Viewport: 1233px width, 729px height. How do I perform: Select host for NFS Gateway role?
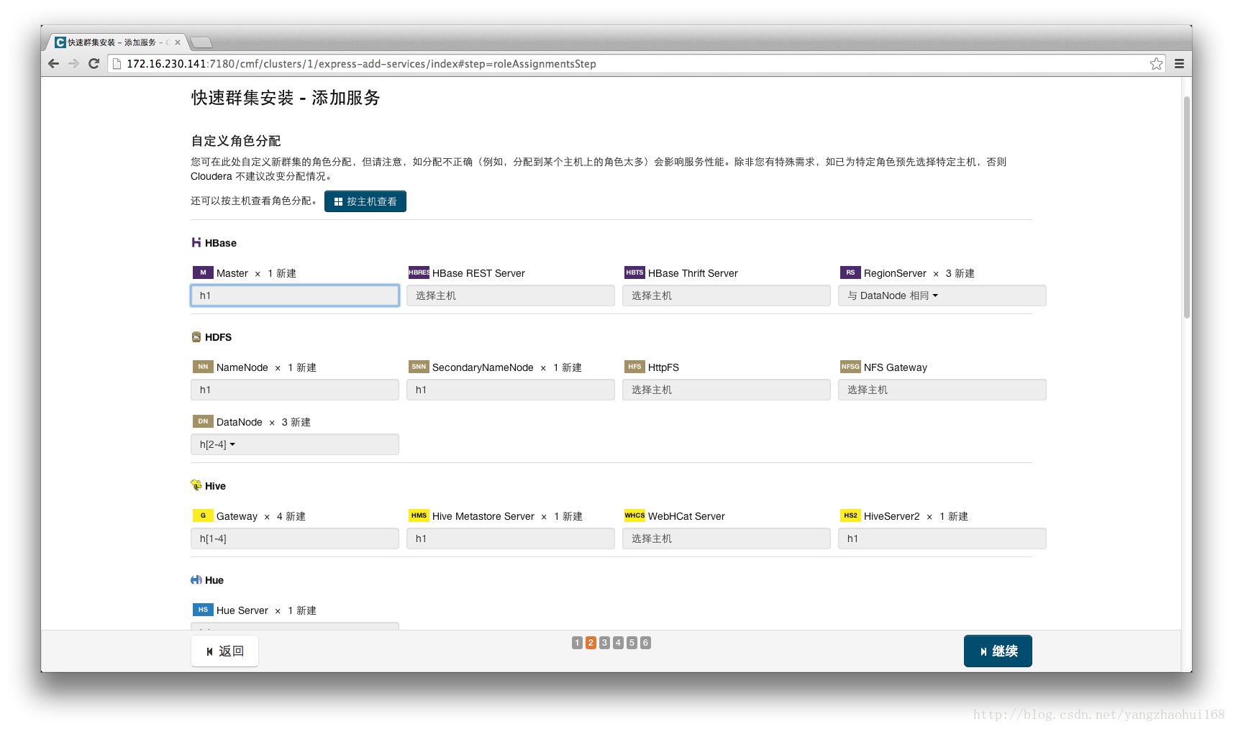[x=942, y=390]
